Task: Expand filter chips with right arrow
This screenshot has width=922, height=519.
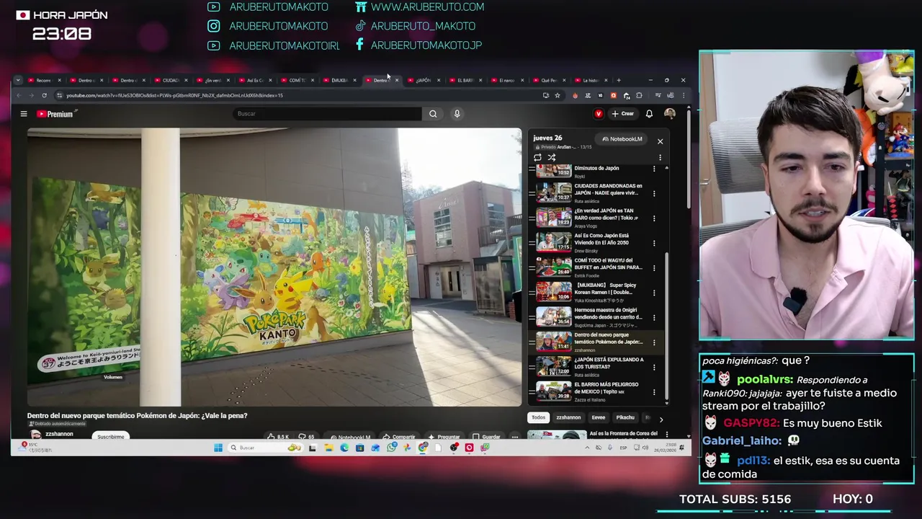Action: pos(661,418)
